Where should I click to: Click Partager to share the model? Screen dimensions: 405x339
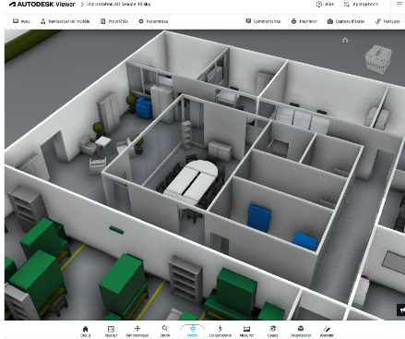(x=387, y=21)
